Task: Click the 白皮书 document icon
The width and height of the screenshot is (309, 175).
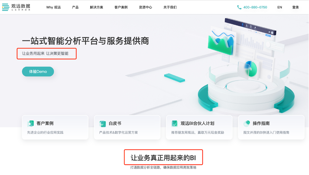Action: tap(103, 124)
